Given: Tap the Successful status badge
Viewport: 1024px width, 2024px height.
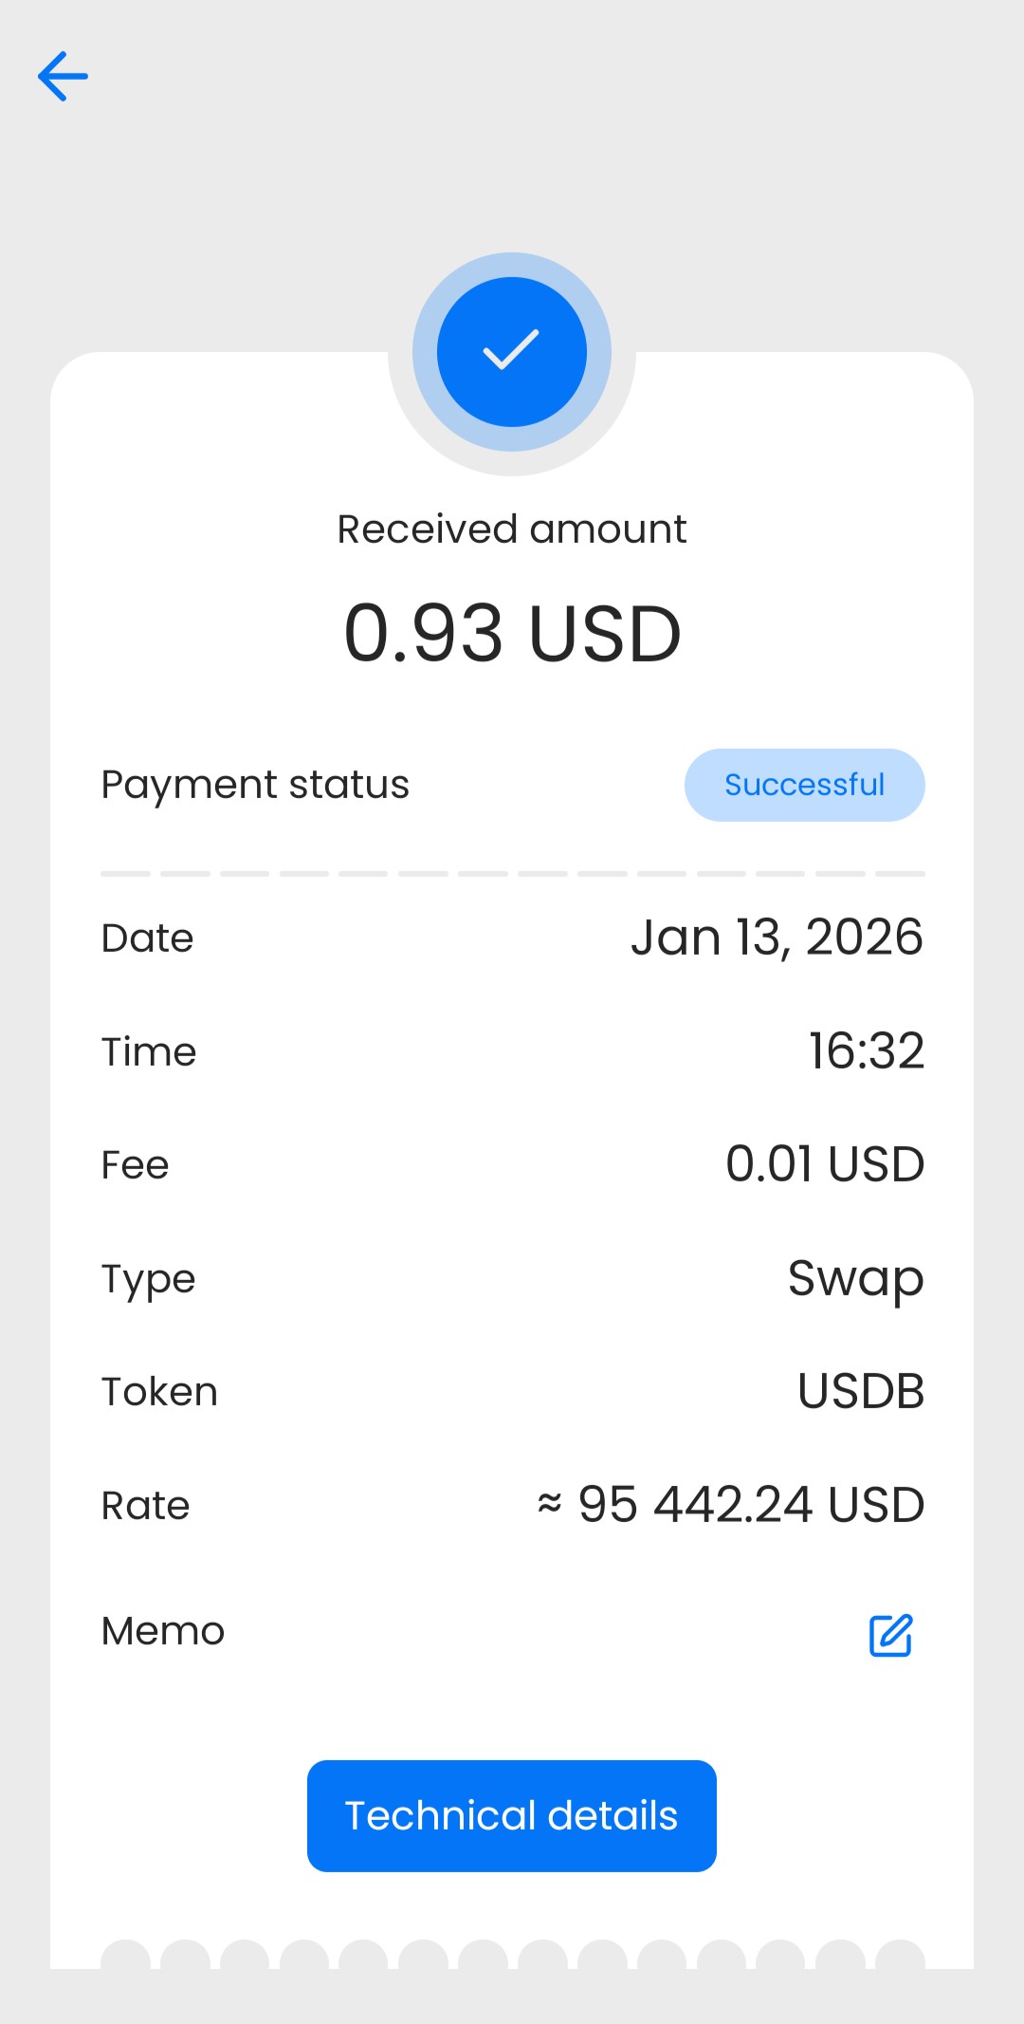Looking at the screenshot, I should tap(804, 785).
